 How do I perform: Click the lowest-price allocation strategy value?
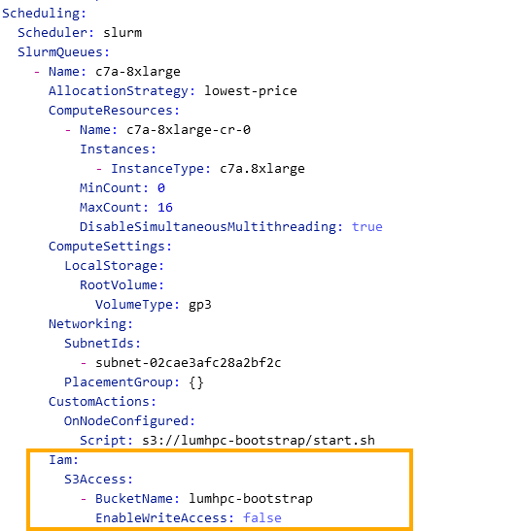click(x=251, y=91)
